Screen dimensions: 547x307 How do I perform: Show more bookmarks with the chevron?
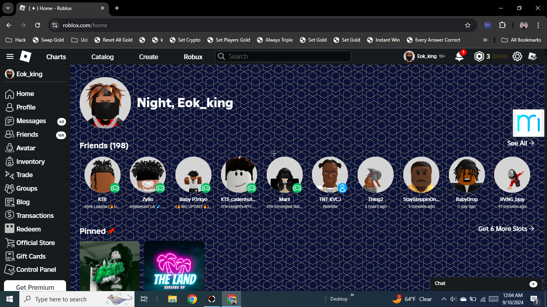pyautogui.click(x=485, y=40)
